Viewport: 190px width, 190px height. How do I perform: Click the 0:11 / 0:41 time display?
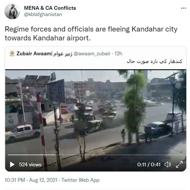point(149,165)
